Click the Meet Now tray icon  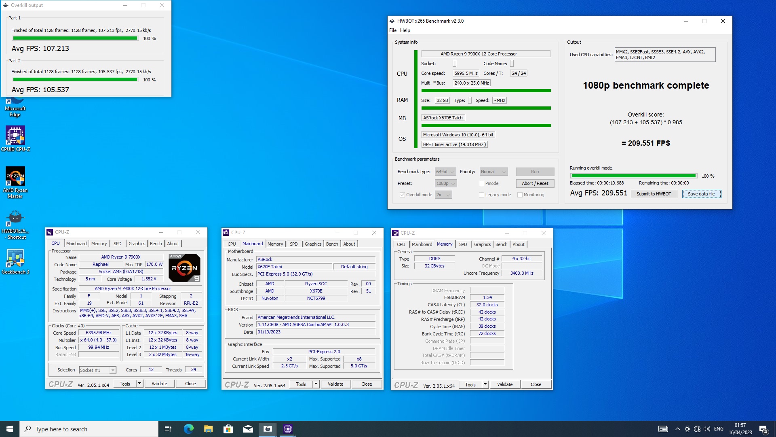687,429
